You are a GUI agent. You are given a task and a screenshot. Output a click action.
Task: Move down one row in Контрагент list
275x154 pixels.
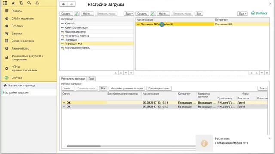[126, 73]
